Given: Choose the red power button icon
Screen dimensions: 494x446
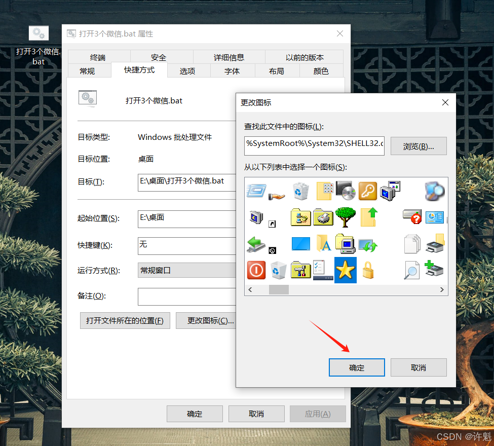Looking at the screenshot, I should [256, 270].
